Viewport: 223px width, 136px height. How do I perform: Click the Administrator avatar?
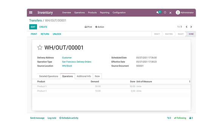178,12
